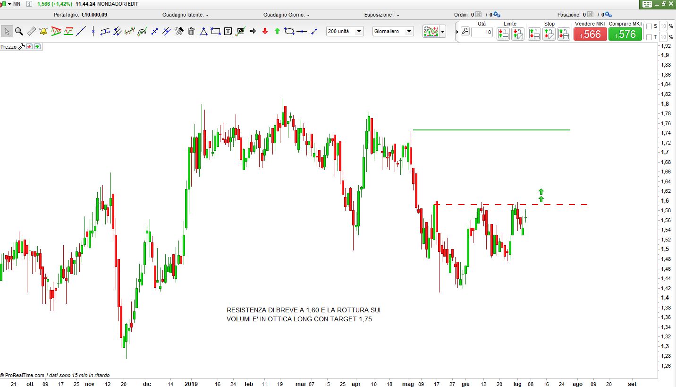Select the text annotation tool
The image size is (676, 387).
tap(228, 32)
